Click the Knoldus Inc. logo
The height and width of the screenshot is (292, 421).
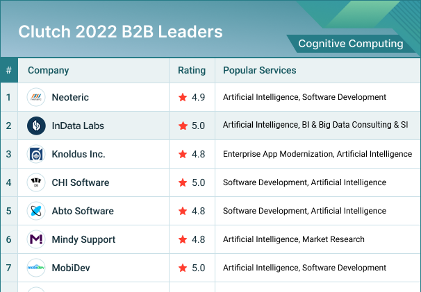tap(36, 154)
